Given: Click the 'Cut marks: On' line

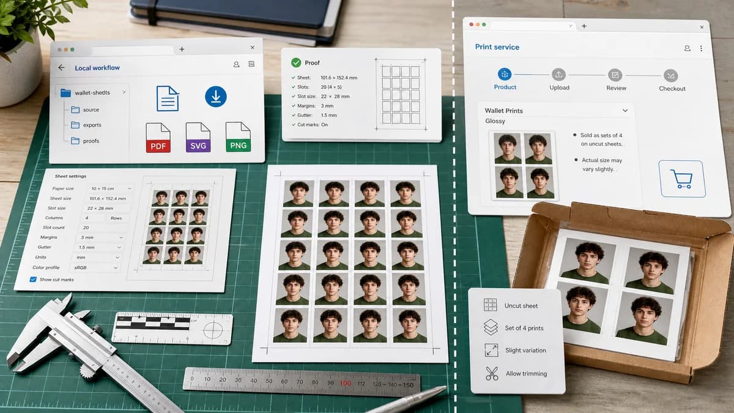Looking at the screenshot, I should point(310,124).
